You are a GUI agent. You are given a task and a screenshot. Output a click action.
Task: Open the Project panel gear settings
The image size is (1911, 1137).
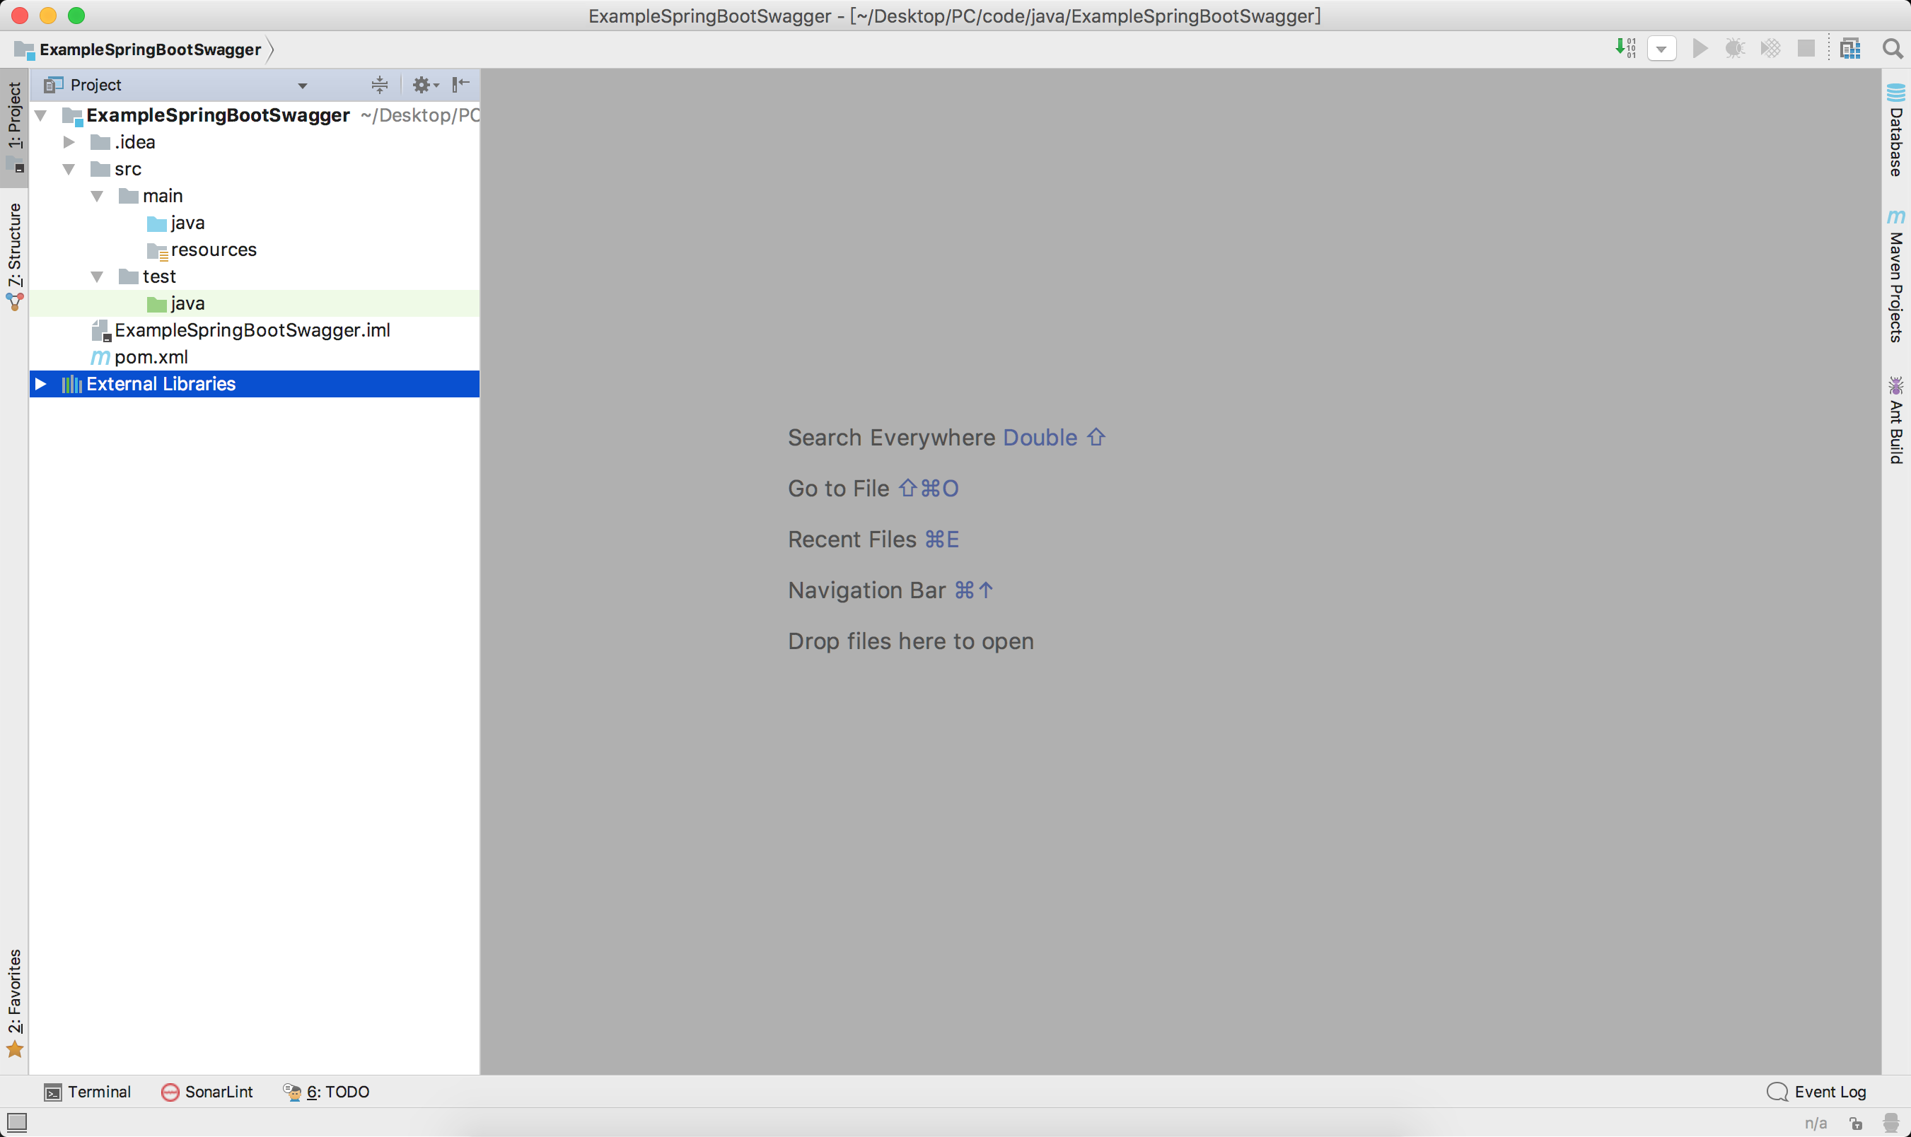pos(425,84)
